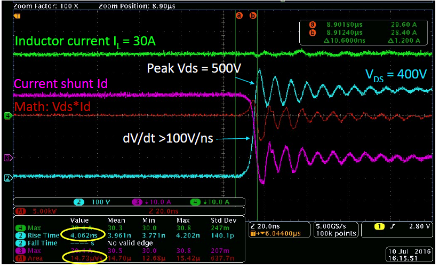
Task: Click the channel 2 ground level marker
Action: (x=8, y=178)
